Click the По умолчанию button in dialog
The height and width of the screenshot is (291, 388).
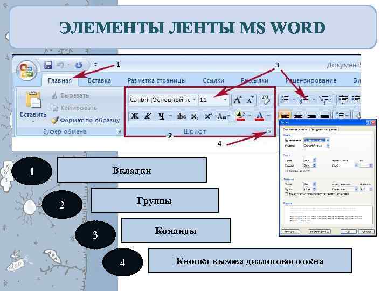coord(320,232)
